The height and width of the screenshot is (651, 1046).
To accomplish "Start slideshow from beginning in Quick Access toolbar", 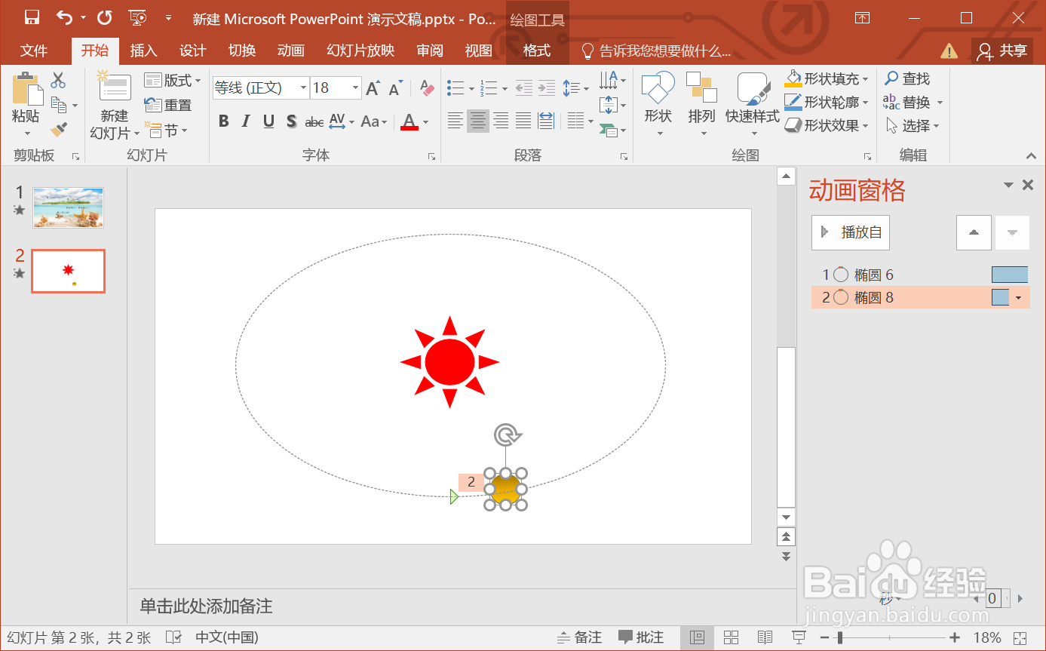I will 137,17.
